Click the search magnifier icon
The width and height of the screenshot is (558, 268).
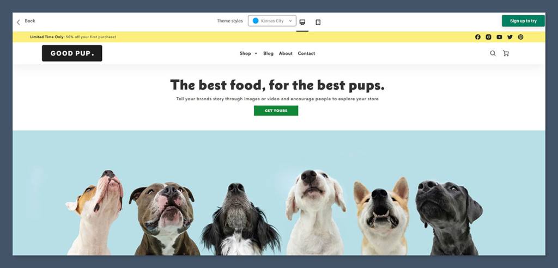(493, 53)
